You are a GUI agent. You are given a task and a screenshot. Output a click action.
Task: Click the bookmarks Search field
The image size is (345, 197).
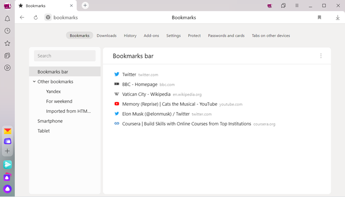[x=65, y=56]
